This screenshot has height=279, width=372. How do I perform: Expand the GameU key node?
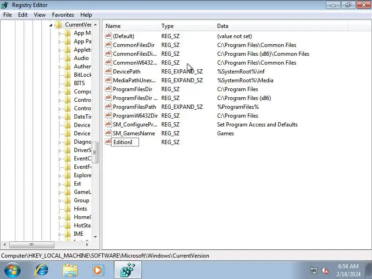[x=60, y=193]
